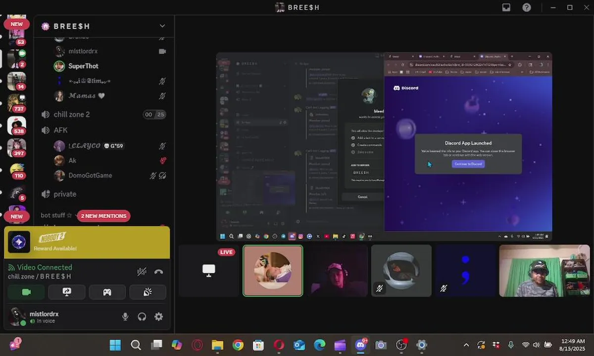Open Windows taskbar Search
The image size is (594, 356).
(136, 345)
